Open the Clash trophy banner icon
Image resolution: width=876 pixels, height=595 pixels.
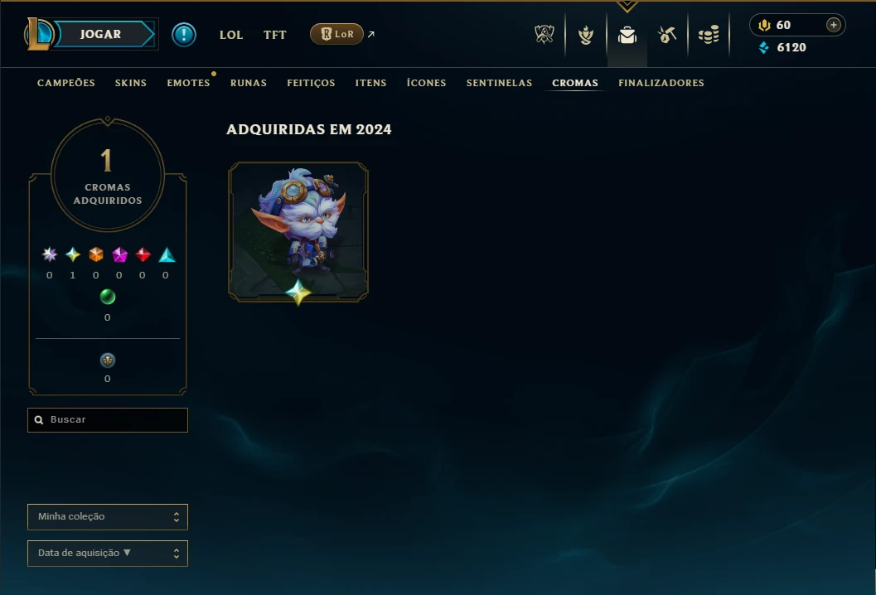pyautogui.click(x=544, y=35)
